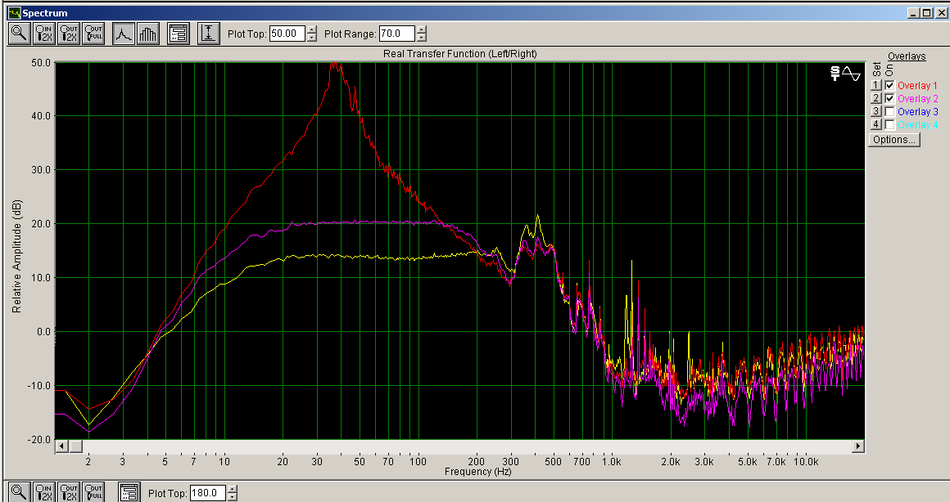Click the Real Transfer Function (Left/Right) title
The image size is (950, 502).
click(460, 54)
